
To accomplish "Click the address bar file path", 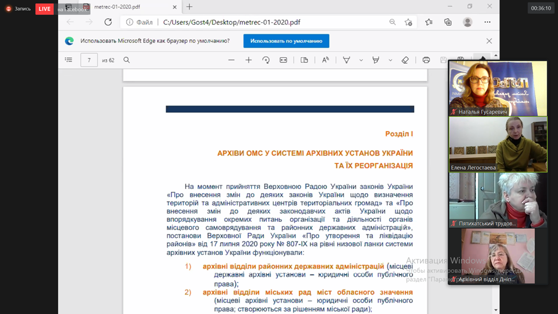I will pyautogui.click(x=231, y=22).
